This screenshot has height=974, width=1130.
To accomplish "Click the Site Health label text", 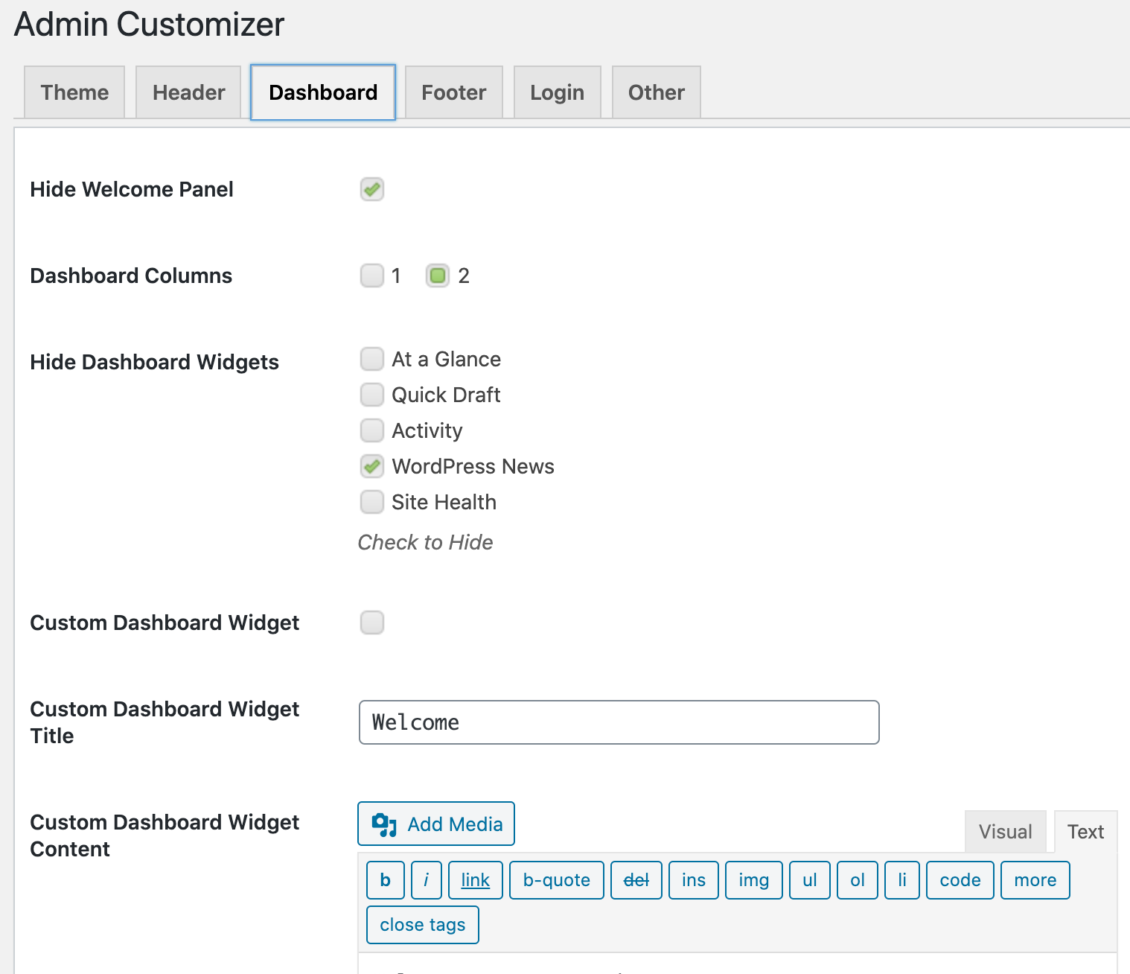I will [x=444, y=502].
